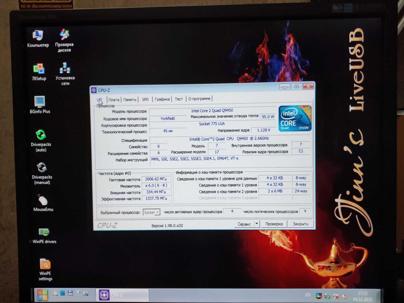Screen dimensions: 404x303
Task: Click the first quick launch taskbar icon
Action: [55, 293]
